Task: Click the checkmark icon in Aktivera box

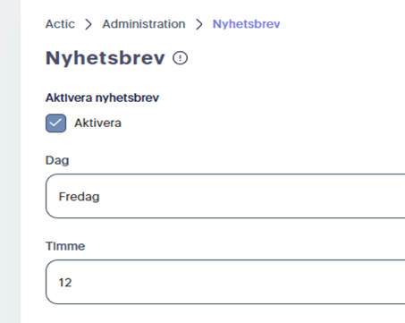Action: (x=55, y=123)
